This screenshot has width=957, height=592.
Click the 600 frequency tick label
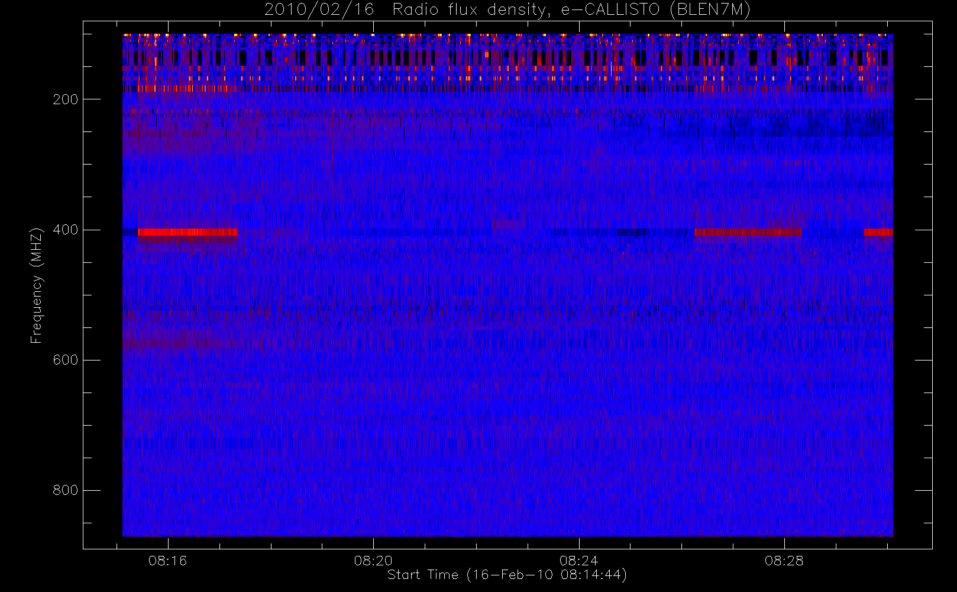pos(66,360)
